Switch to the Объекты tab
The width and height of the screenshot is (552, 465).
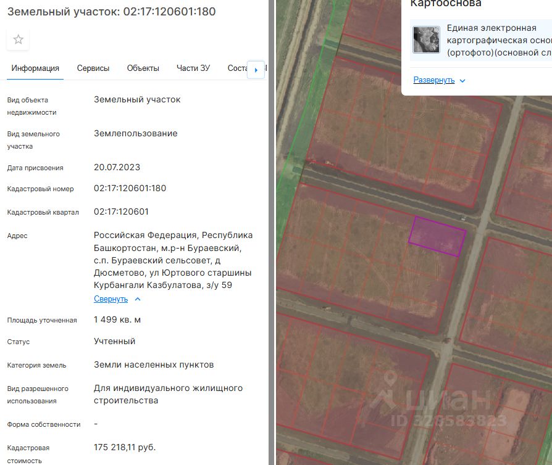(143, 68)
